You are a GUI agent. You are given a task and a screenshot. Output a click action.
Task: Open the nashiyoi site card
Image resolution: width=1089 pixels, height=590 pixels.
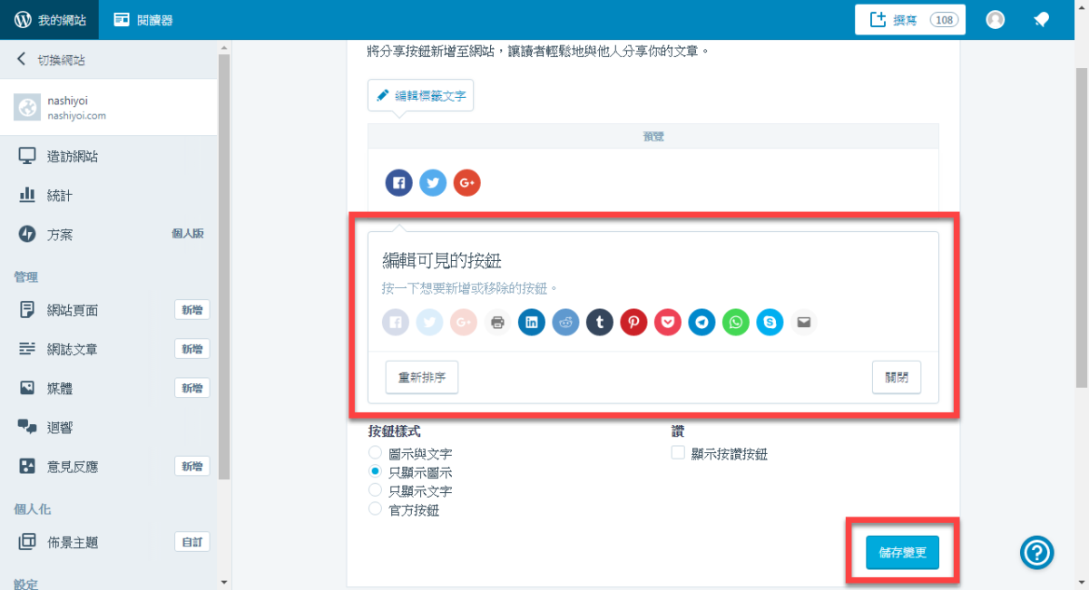point(109,108)
